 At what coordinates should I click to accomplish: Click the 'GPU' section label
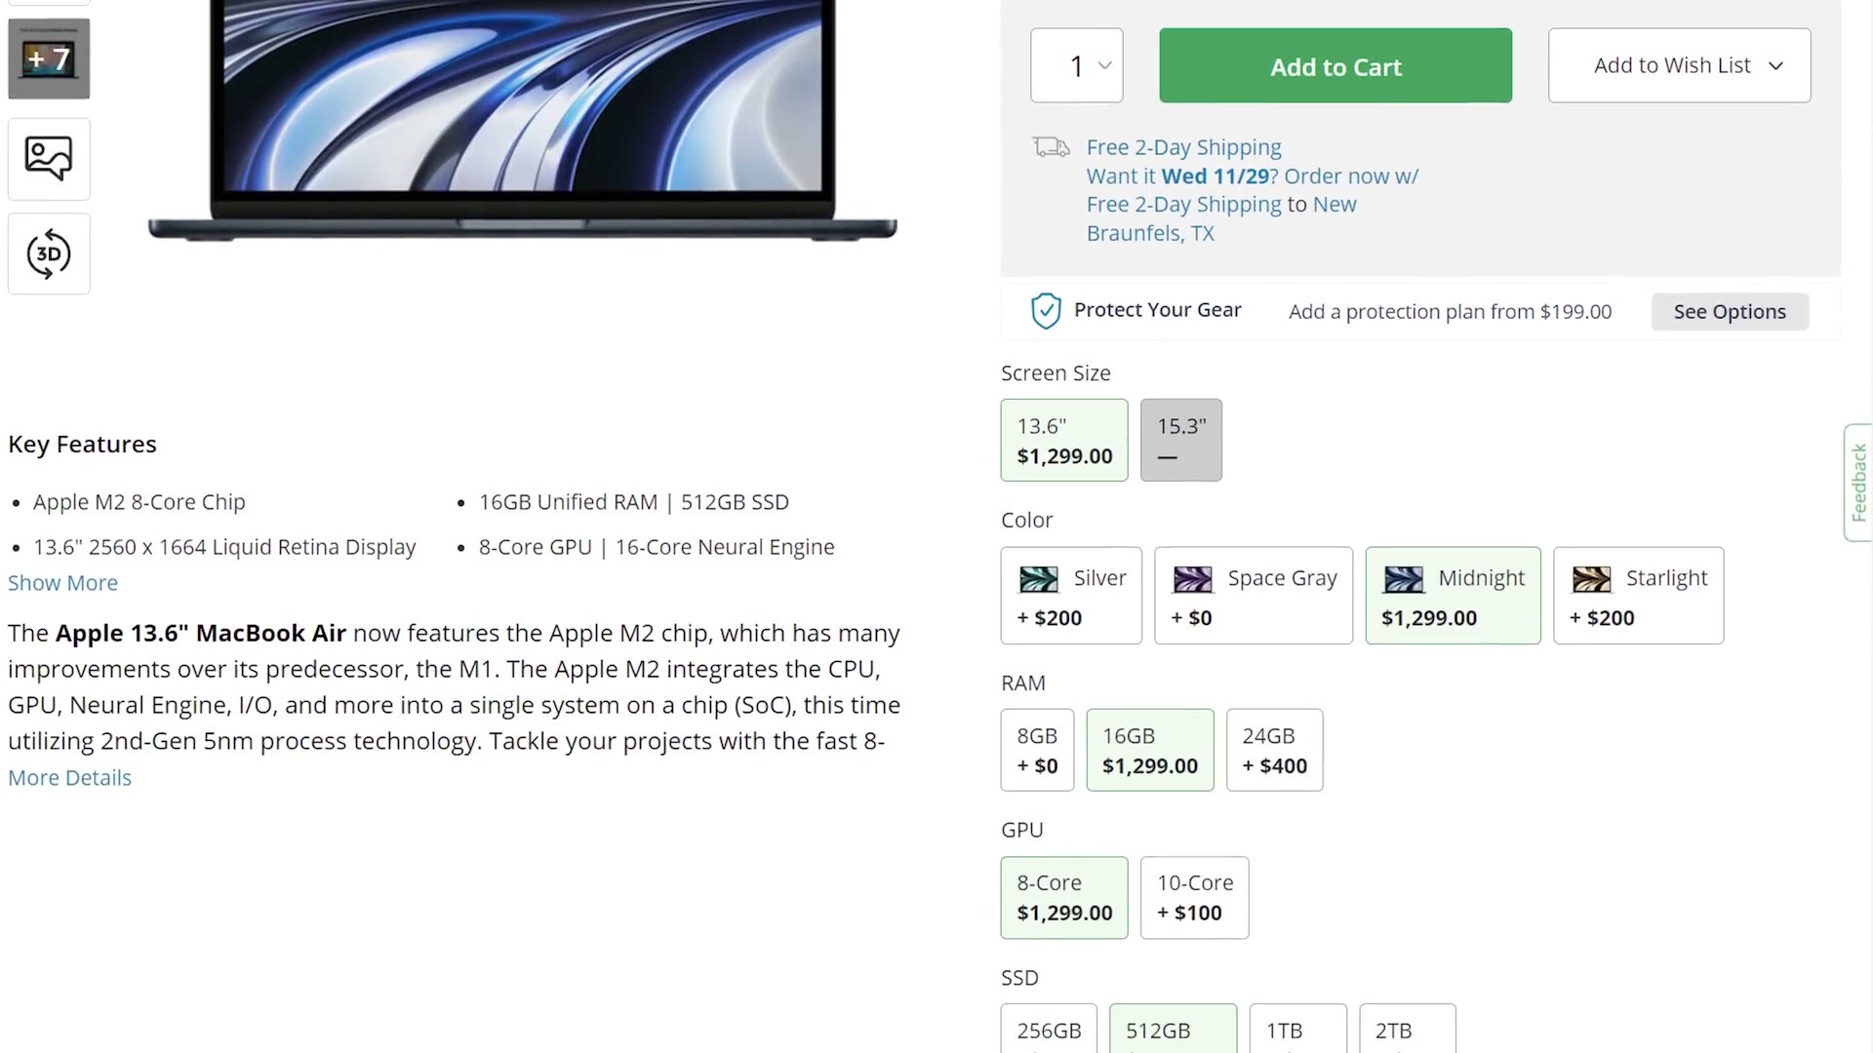tap(1021, 831)
